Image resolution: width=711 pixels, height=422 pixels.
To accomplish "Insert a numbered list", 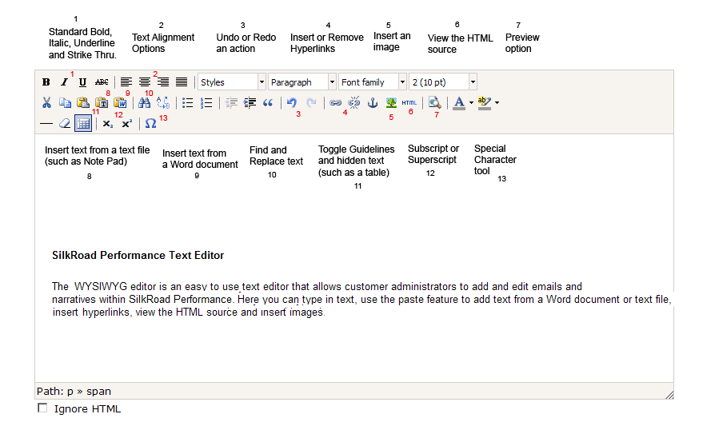I will (206, 103).
